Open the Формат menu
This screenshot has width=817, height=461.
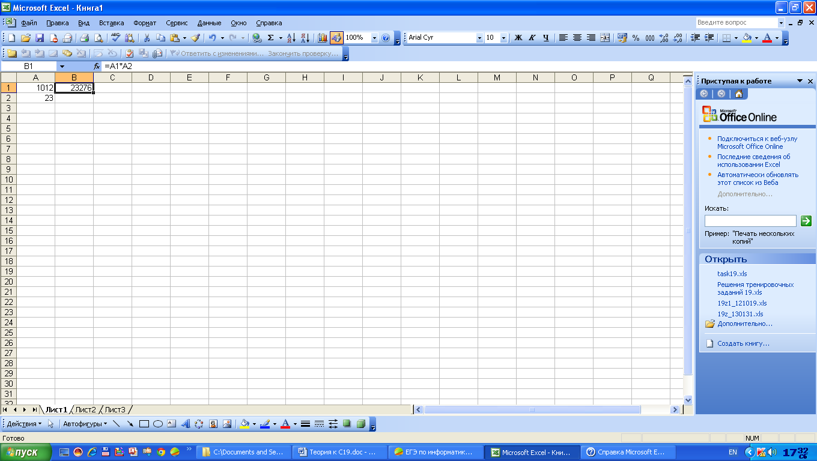145,23
